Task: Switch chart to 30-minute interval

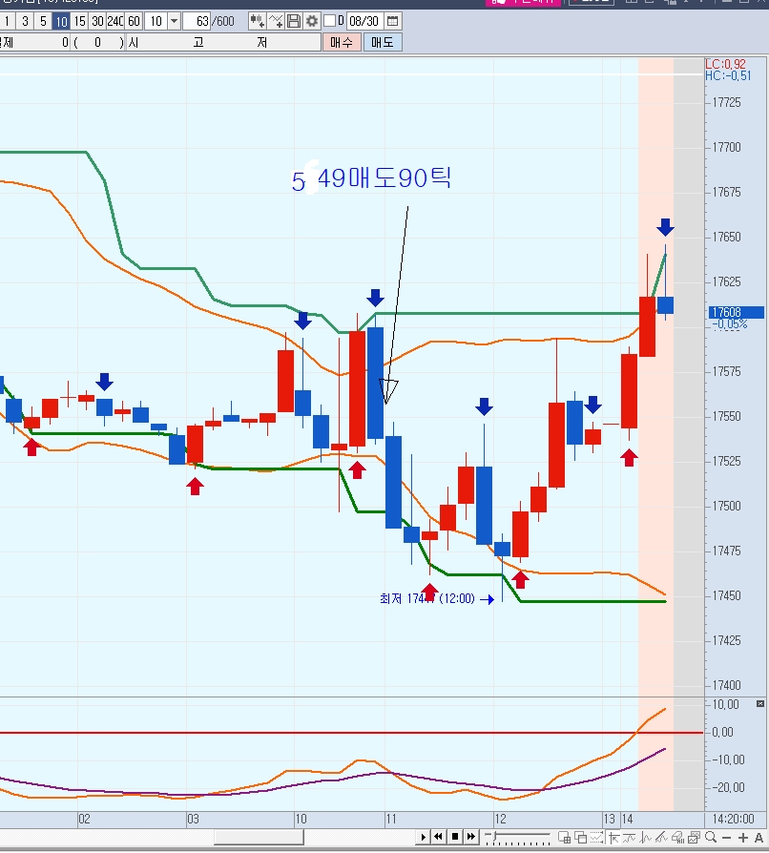Action: (x=97, y=21)
